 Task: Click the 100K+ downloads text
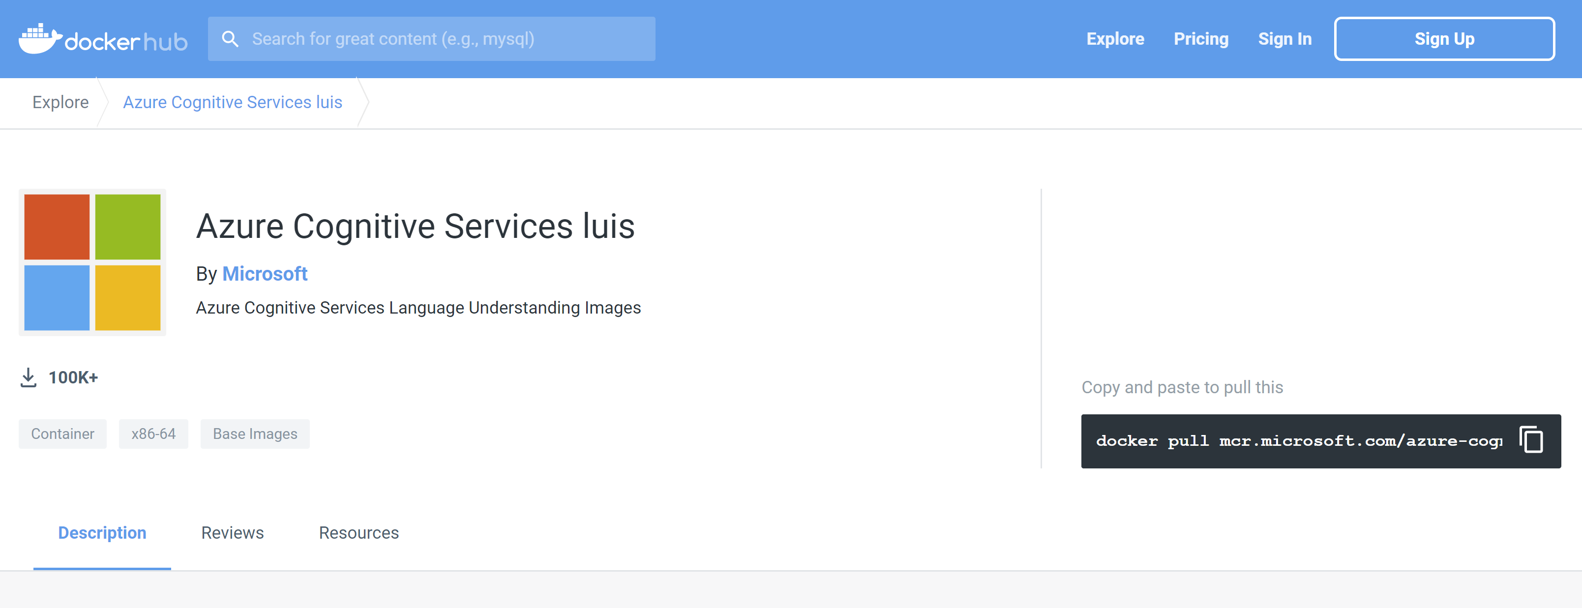(x=73, y=377)
